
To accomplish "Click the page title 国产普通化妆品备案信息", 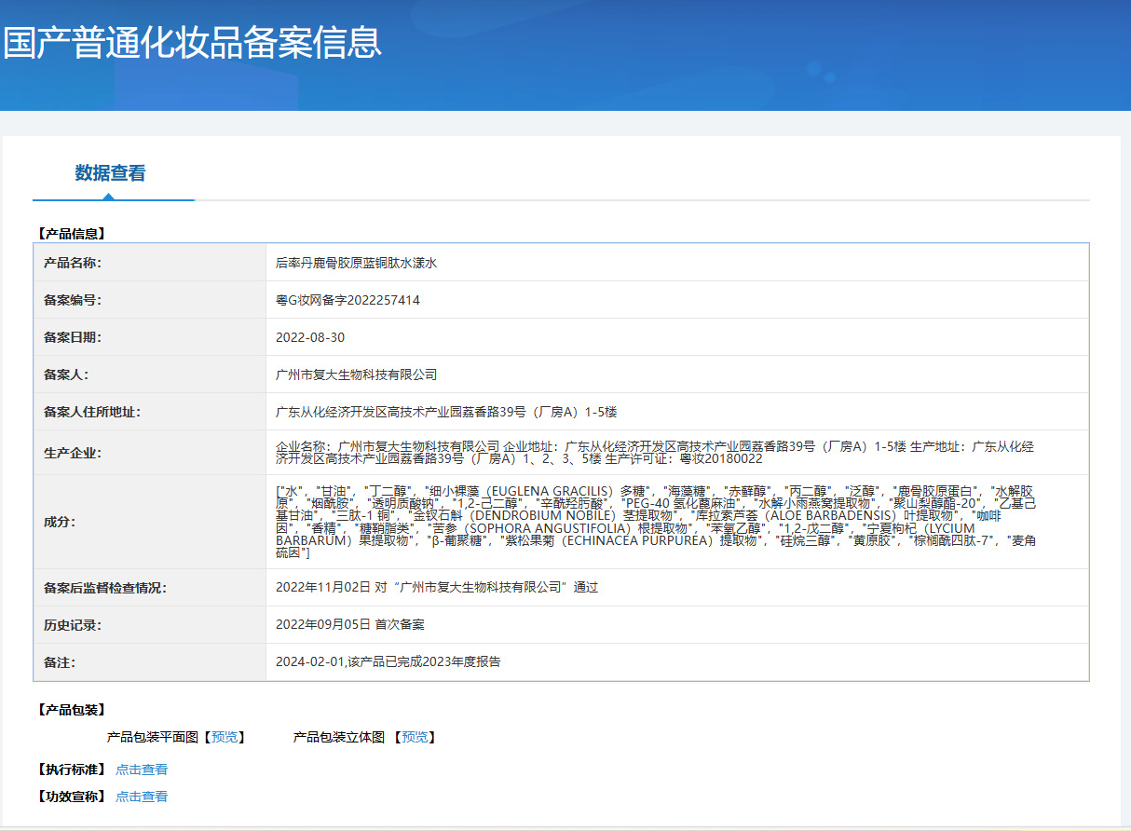I will 192,43.
